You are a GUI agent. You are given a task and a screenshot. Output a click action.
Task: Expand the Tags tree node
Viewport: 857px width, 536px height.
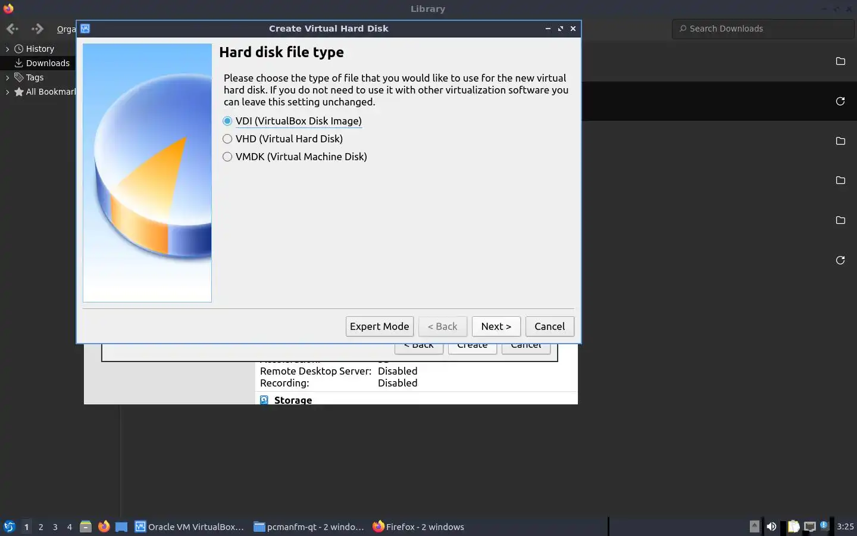pyautogui.click(x=7, y=77)
